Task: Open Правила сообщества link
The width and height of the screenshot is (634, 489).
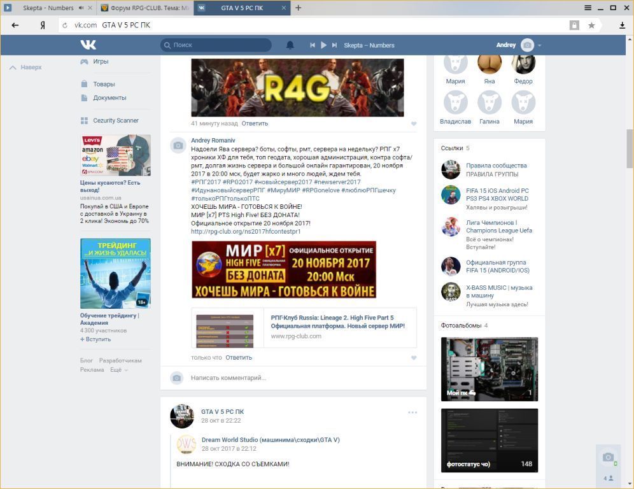Action: [496, 166]
